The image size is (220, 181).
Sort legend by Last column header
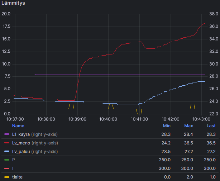click(211, 126)
